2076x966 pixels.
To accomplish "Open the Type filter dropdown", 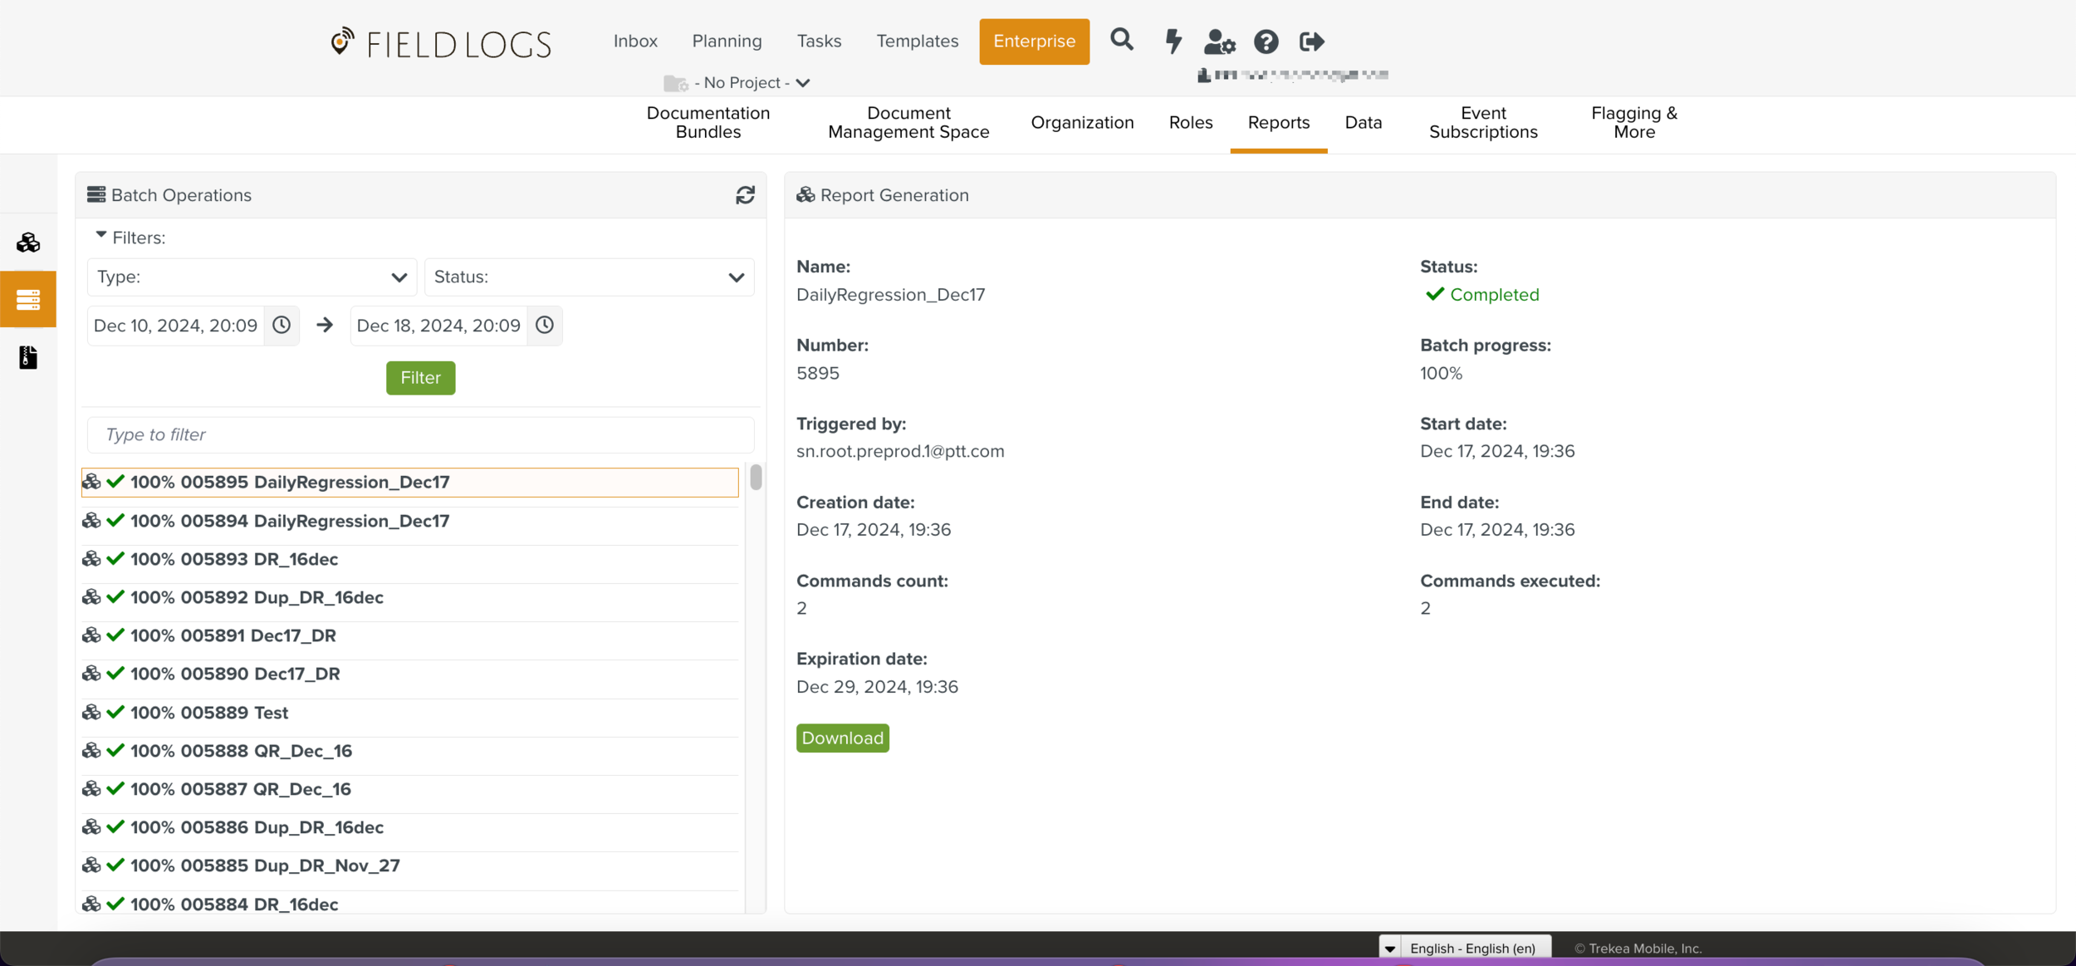I will click(x=252, y=277).
